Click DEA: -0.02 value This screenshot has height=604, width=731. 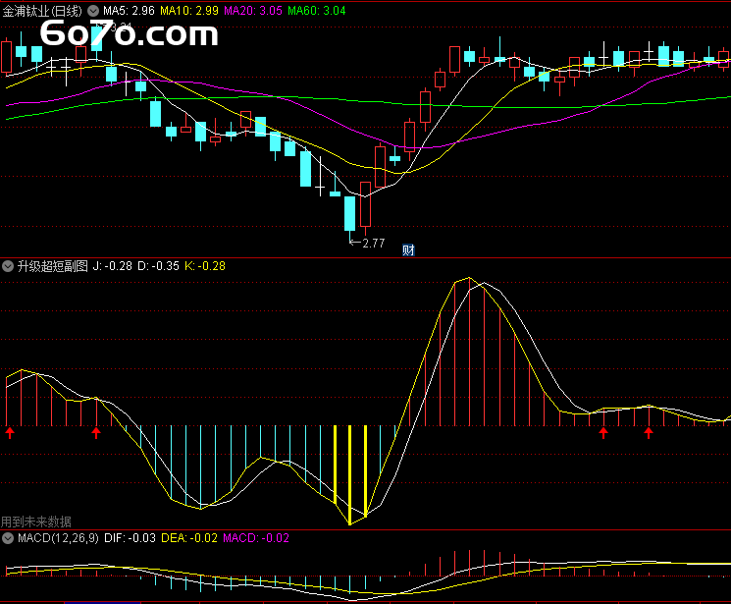189,538
